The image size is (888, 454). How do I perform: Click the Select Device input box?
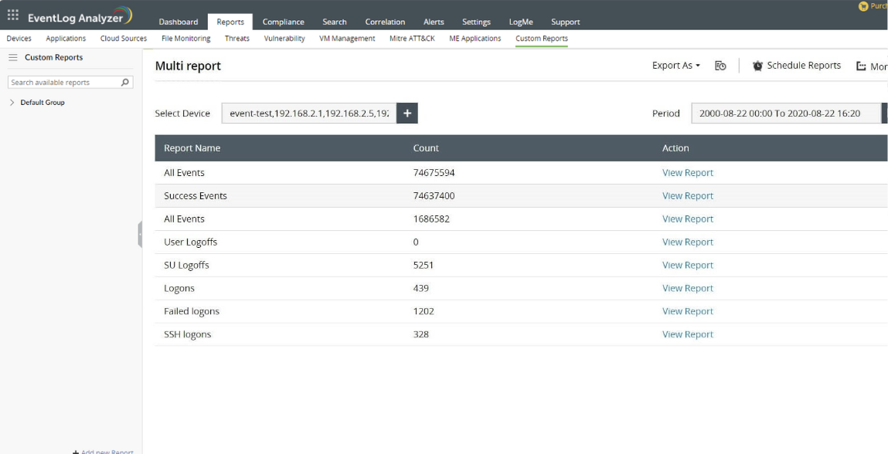pos(308,113)
